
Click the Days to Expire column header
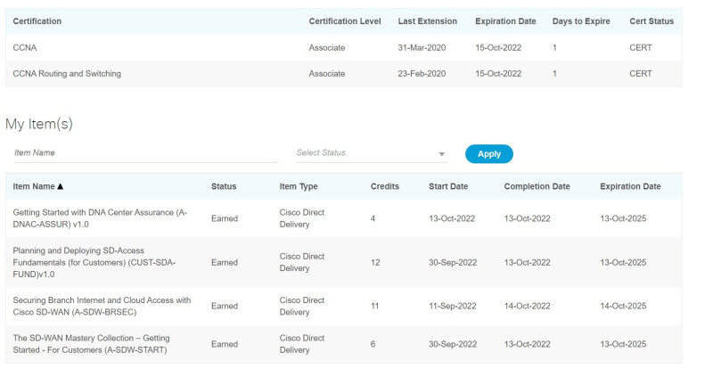pos(581,21)
